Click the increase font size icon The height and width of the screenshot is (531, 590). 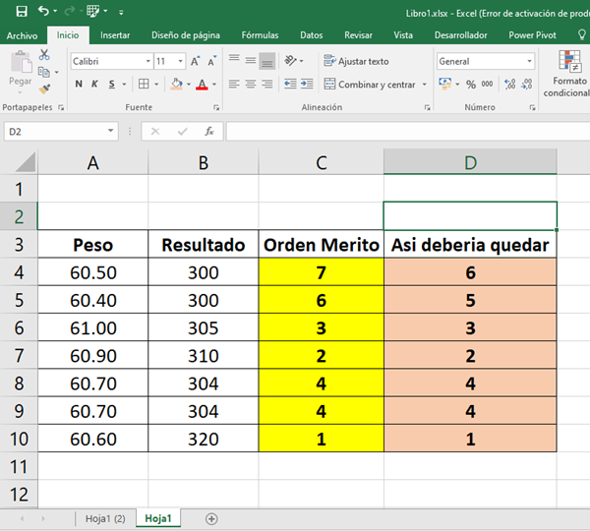tap(197, 61)
